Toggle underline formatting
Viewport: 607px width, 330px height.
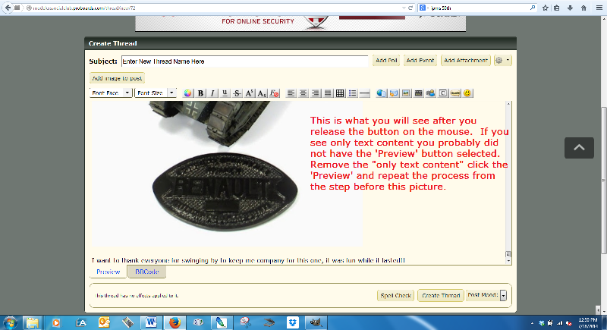pos(225,93)
